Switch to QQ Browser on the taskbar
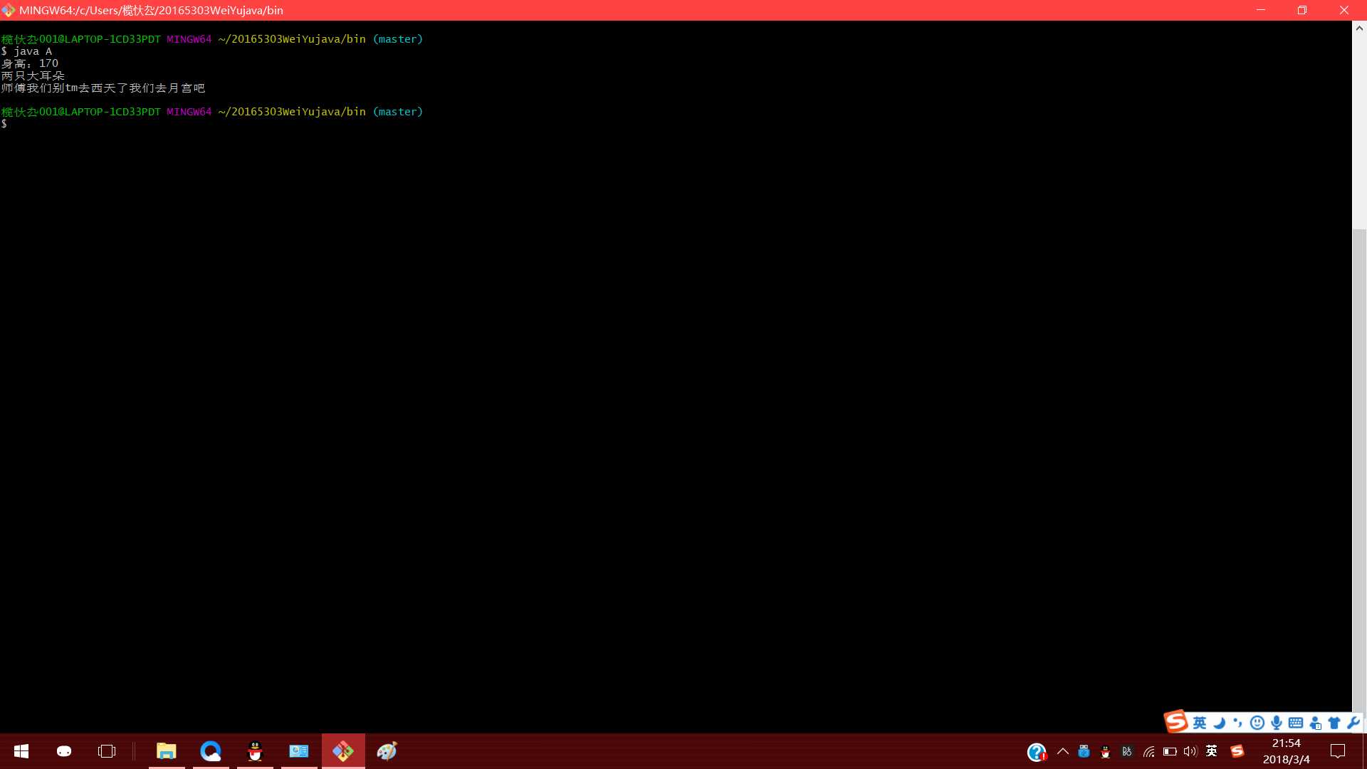Screen dimensions: 1367x769 click(x=211, y=751)
